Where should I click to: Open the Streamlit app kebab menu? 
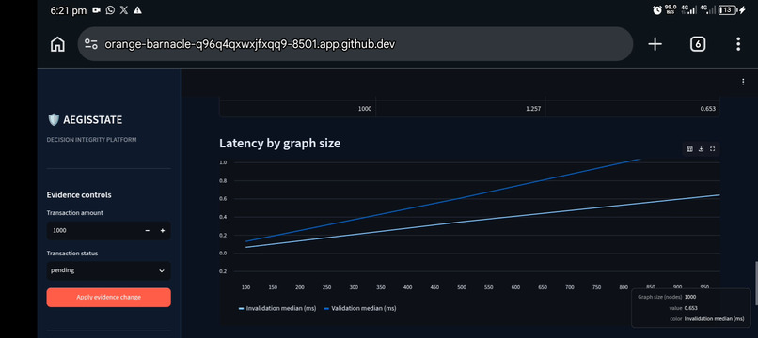point(743,82)
